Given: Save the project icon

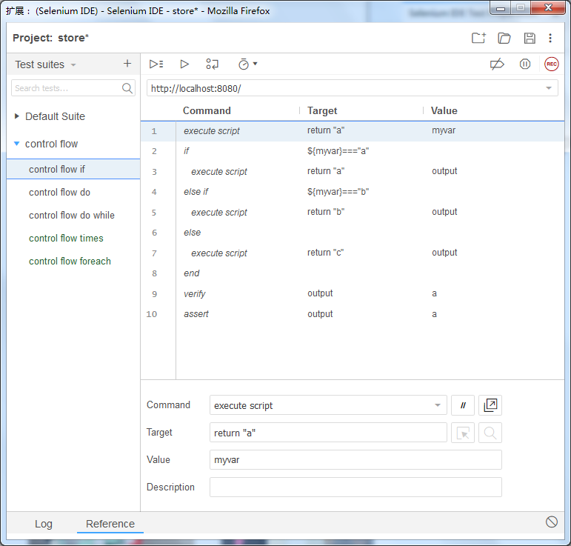Looking at the screenshot, I should (530, 38).
